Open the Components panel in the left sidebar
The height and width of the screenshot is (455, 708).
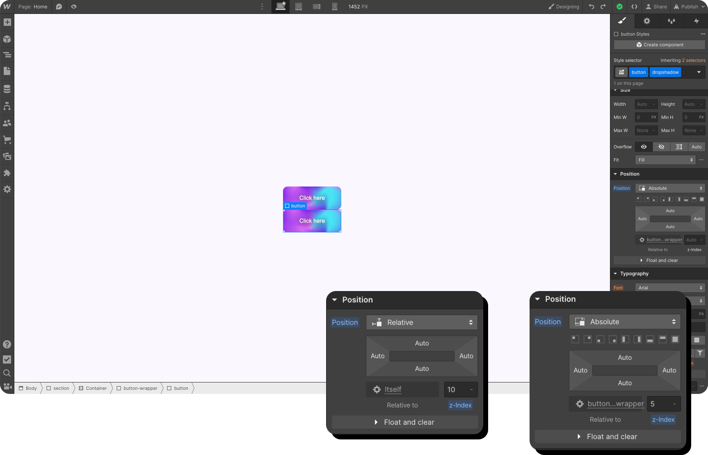point(7,39)
